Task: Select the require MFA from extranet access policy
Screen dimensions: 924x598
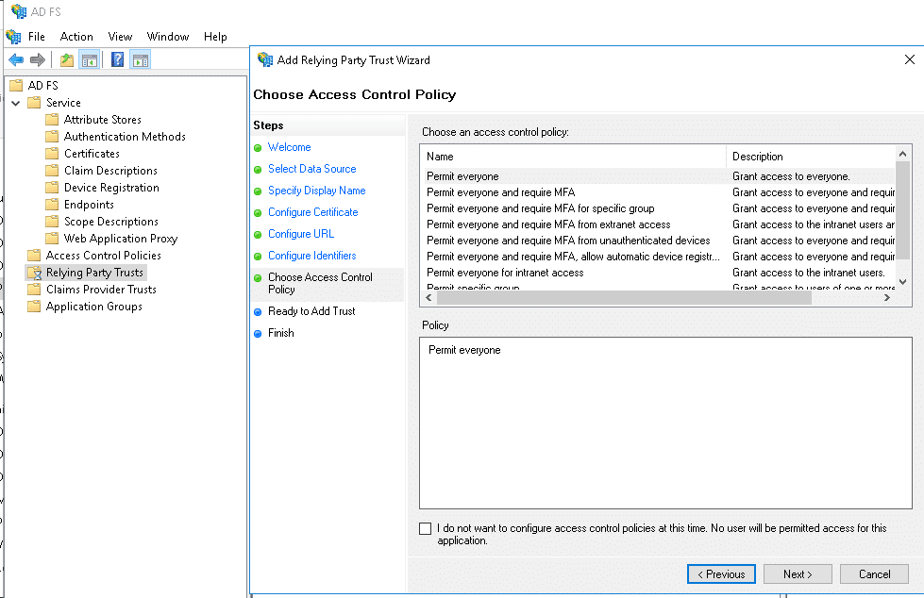Action: 658,224
